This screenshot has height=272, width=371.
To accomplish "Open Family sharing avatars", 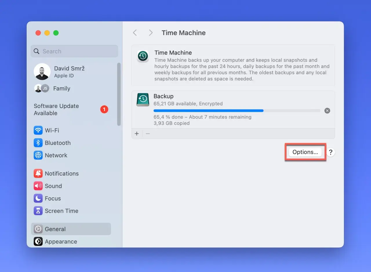I will [41, 89].
